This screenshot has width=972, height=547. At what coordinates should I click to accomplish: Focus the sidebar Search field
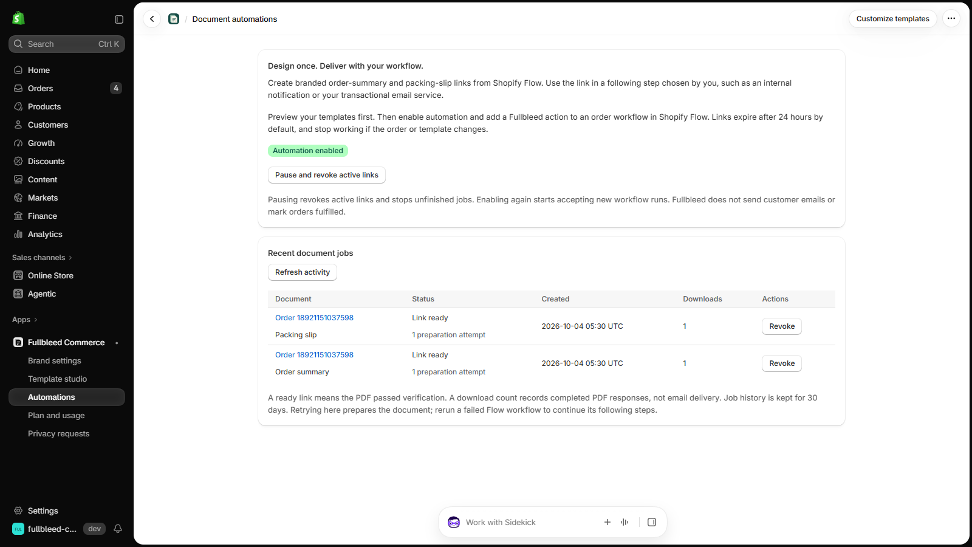(67, 44)
